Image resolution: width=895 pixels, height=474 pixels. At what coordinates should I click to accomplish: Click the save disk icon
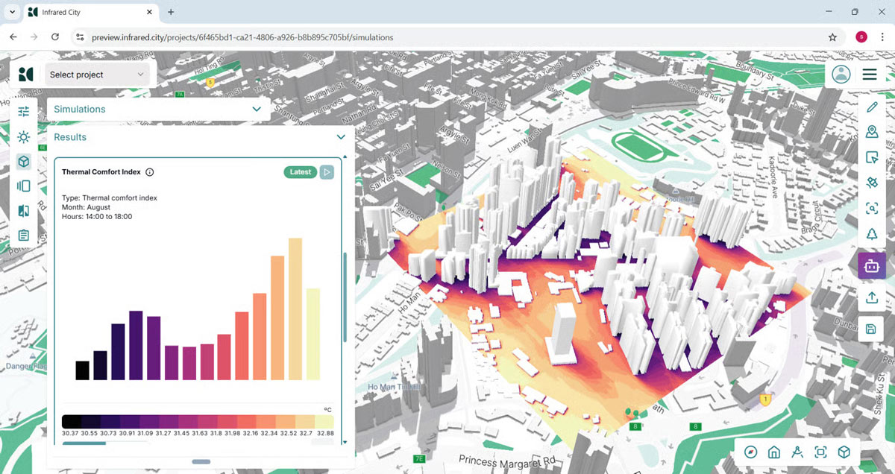[x=871, y=329]
